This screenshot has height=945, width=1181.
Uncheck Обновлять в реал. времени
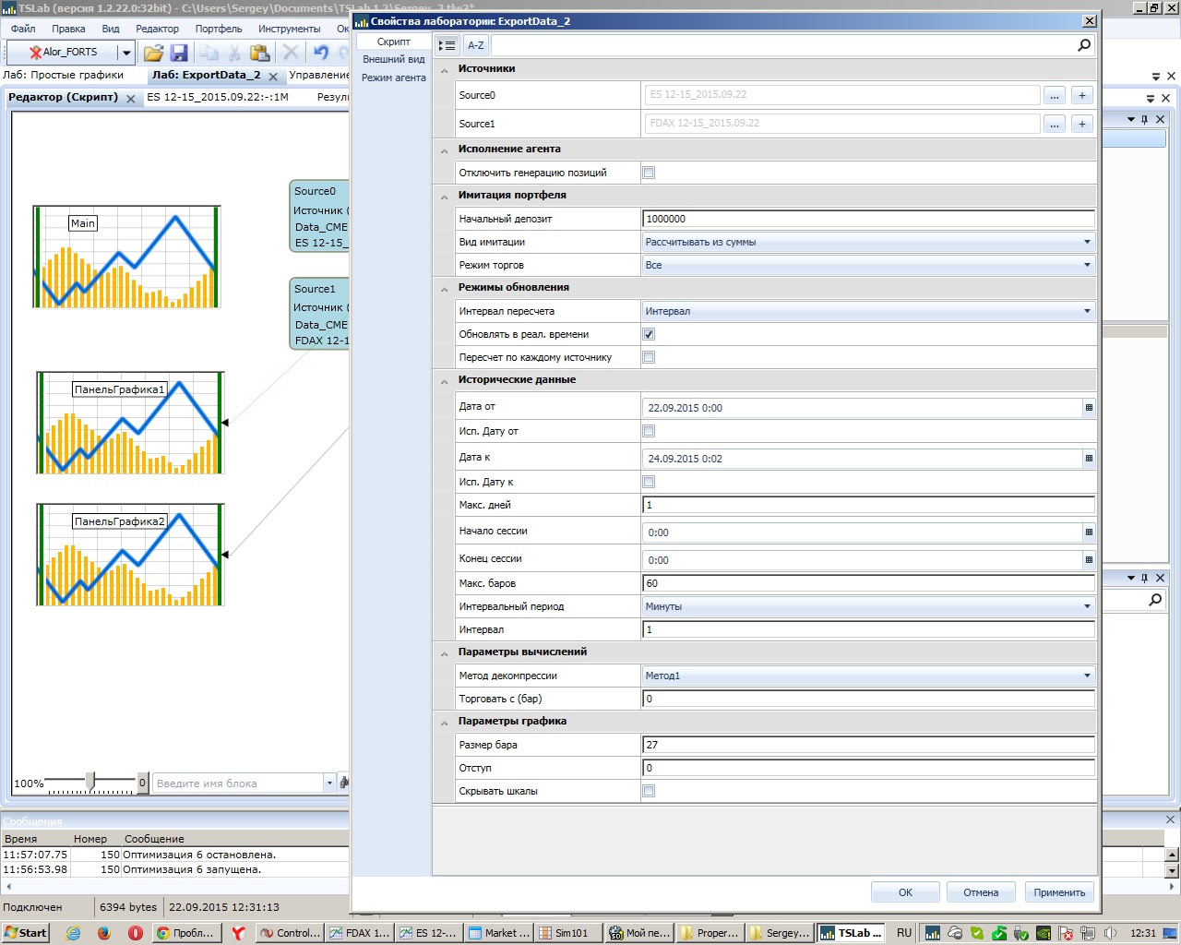pos(649,334)
